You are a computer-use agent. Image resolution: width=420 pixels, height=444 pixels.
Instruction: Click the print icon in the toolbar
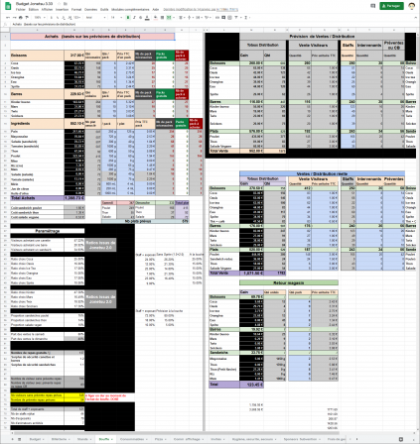21,18
